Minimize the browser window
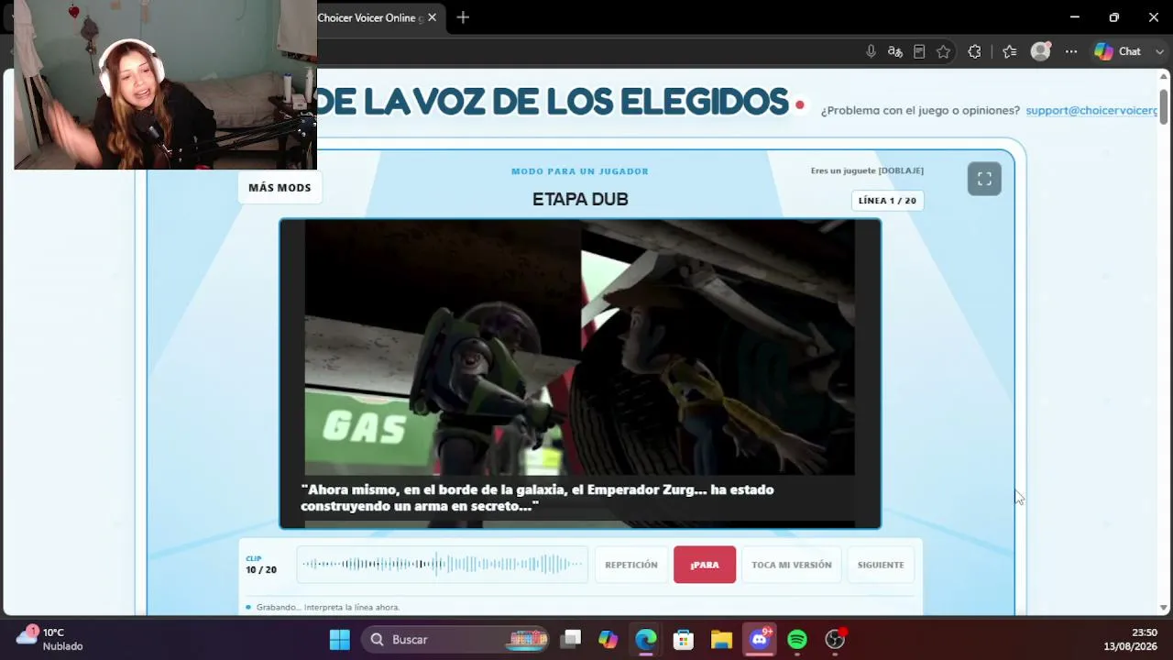This screenshot has height=660, width=1173. 1075,17
